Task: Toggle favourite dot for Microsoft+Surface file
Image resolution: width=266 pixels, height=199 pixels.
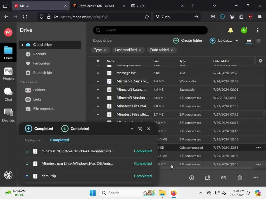Action: click(98, 81)
